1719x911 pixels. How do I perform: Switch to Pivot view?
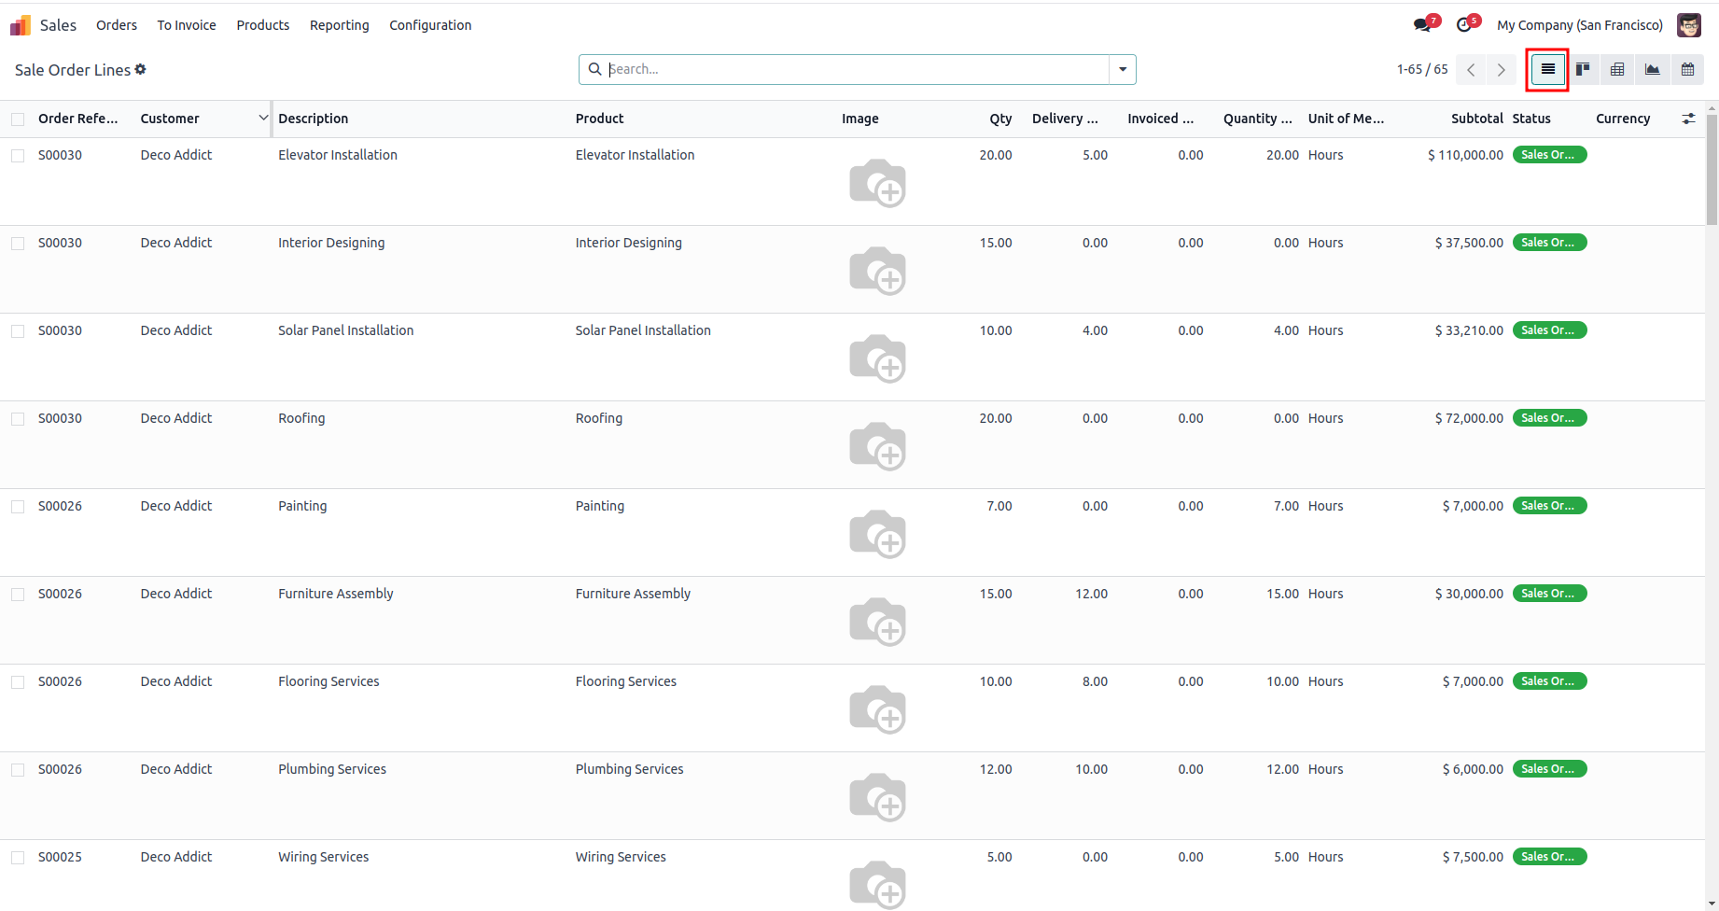1617,69
